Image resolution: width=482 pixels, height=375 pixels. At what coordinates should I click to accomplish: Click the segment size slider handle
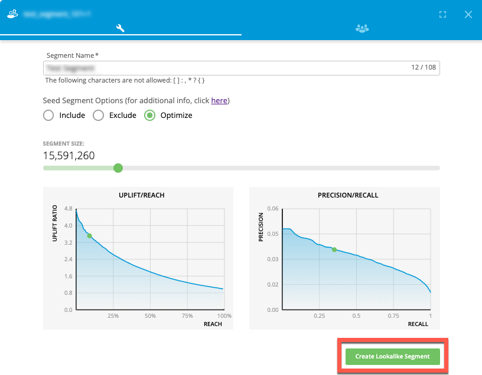coord(118,168)
